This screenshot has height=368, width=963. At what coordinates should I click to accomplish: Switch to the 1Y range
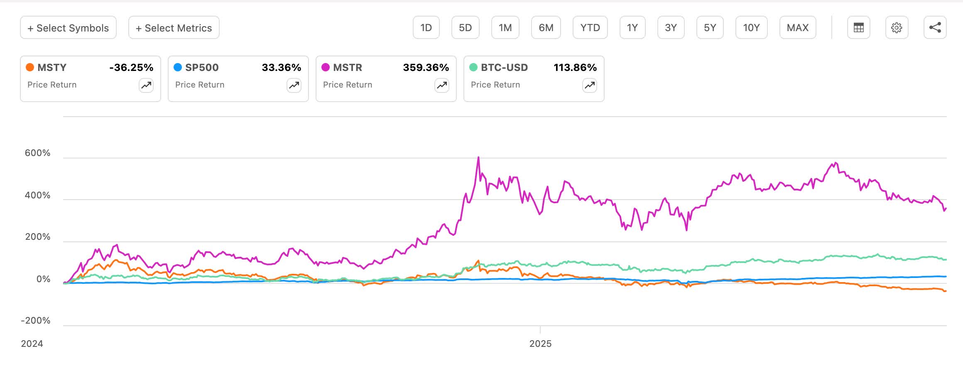pyautogui.click(x=632, y=27)
